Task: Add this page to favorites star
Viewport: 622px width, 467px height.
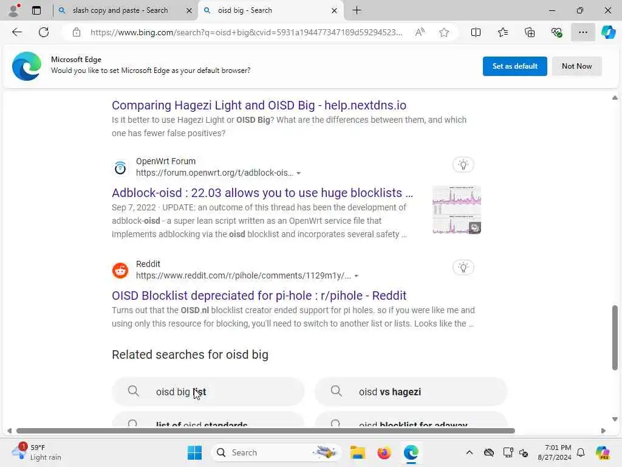Action: (x=444, y=32)
